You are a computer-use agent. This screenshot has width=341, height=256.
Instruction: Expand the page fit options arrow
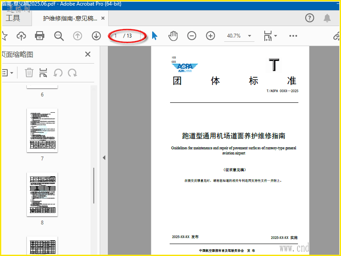point(275,36)
